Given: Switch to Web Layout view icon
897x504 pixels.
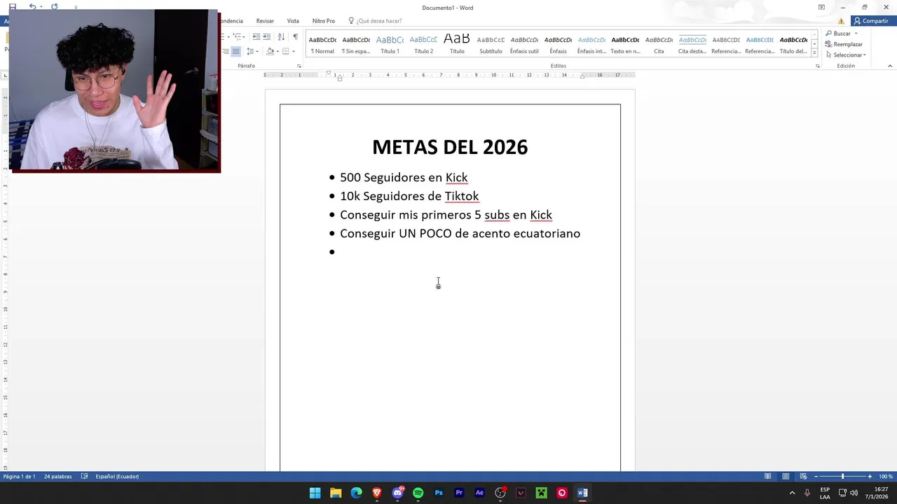Looking at the screenshot, I should [803, 477].
